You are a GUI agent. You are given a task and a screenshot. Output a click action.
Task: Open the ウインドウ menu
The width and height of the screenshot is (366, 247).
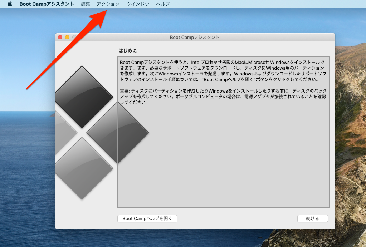pyautogui.click(x=138, y=4)
